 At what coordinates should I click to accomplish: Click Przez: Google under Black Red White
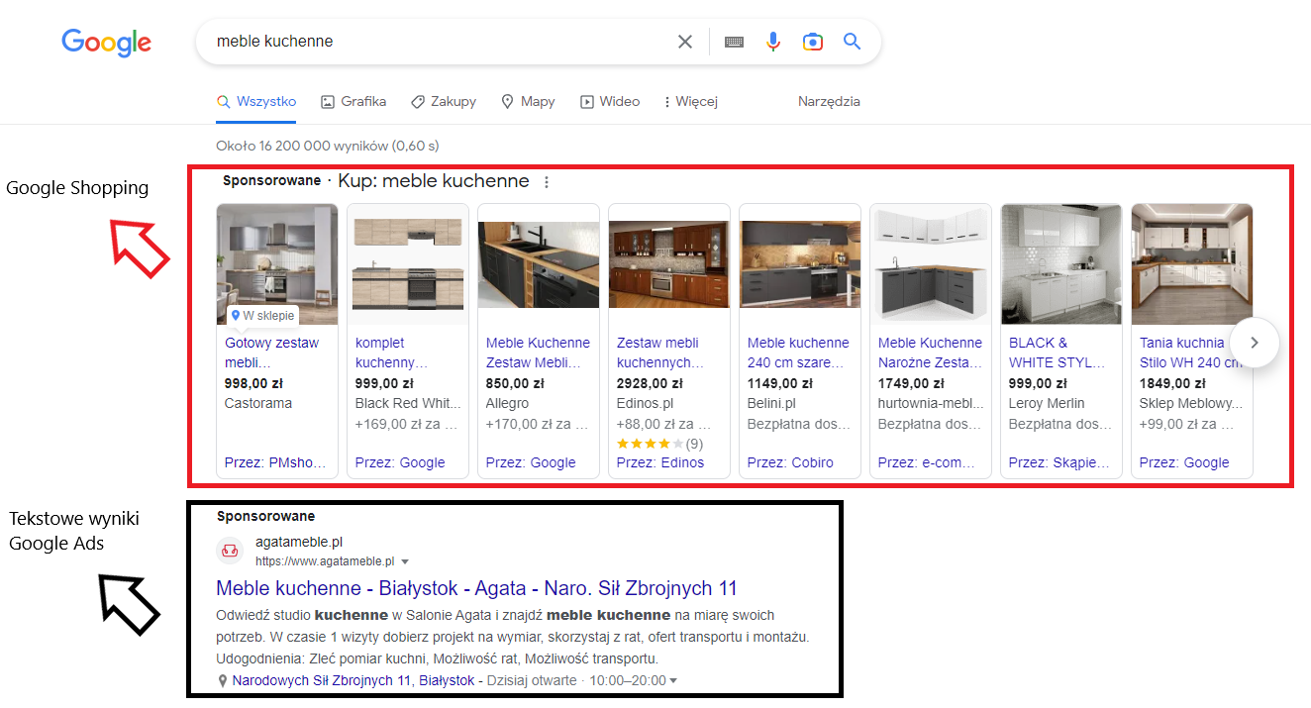(x=400, y=462)
